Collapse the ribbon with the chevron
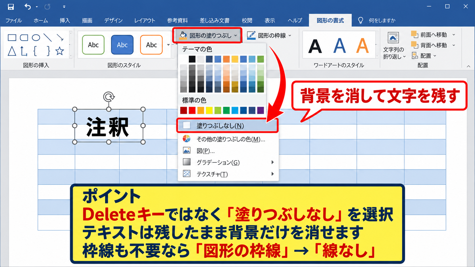This screenshot has height=267, width=475. 468,66
